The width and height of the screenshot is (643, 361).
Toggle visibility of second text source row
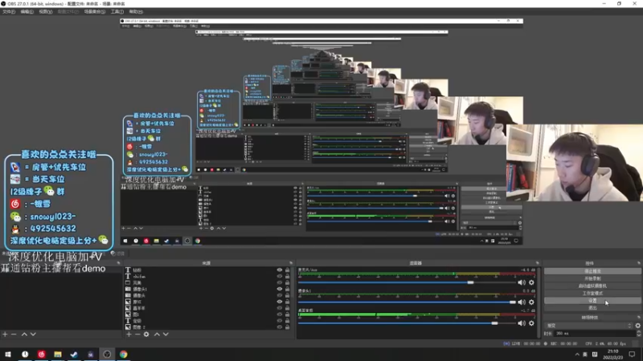(x=279, y=276)
